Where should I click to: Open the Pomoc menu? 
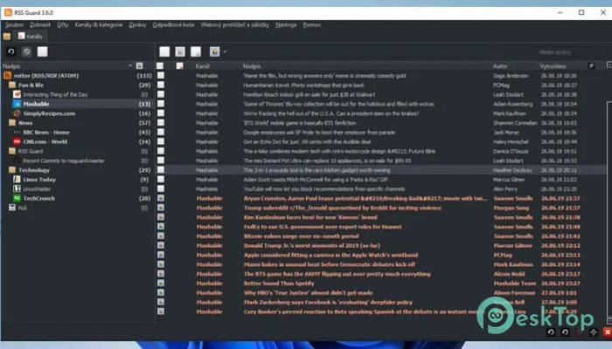point(312,25)
